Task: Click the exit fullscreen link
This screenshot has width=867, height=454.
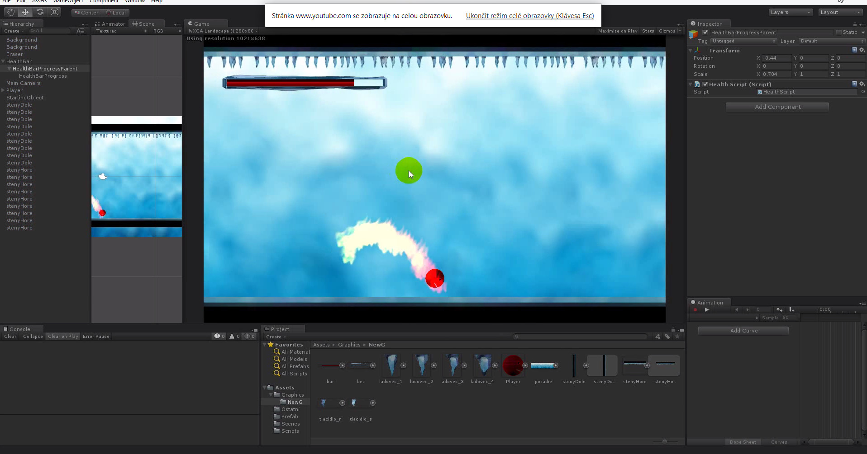Action: click(530, 16)
